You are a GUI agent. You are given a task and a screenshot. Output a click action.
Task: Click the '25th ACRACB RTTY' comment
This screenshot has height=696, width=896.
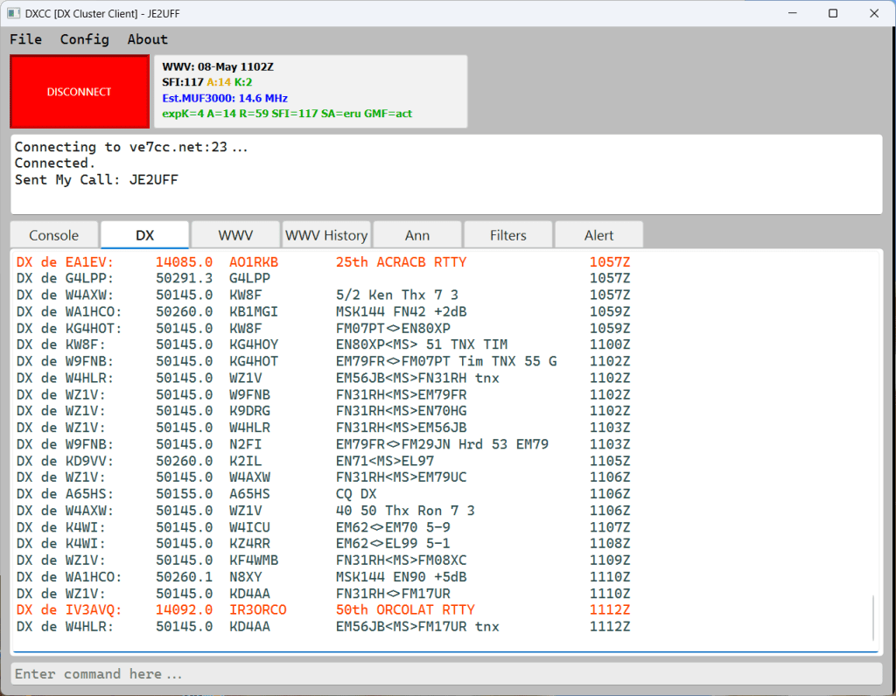click(401, 262)
